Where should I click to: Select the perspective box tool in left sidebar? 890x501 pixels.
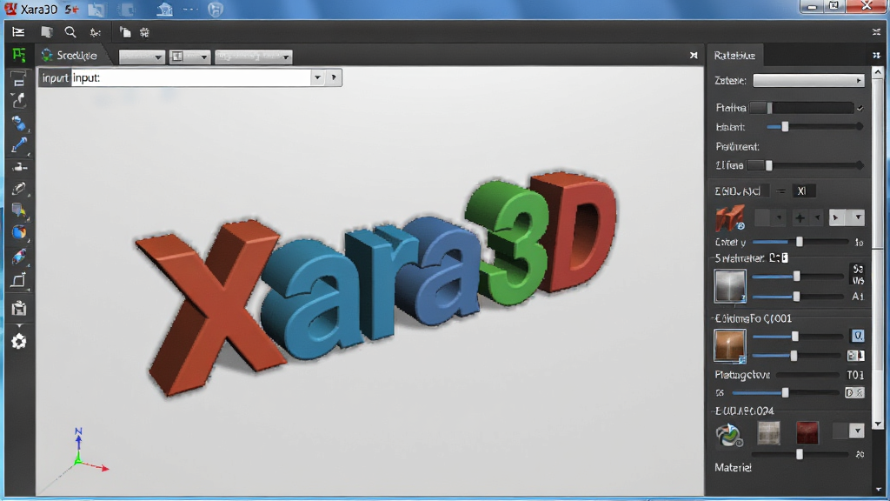pos(19,280)
